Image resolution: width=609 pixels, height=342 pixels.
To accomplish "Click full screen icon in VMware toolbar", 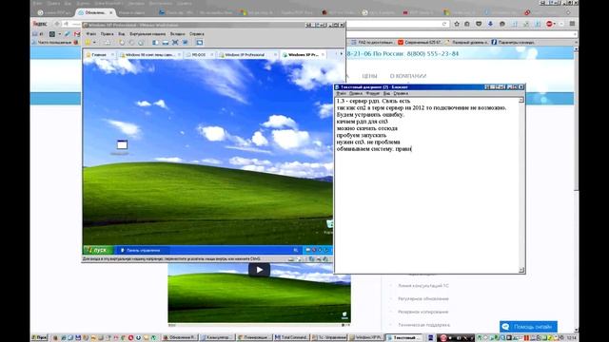I will point(175,42).
